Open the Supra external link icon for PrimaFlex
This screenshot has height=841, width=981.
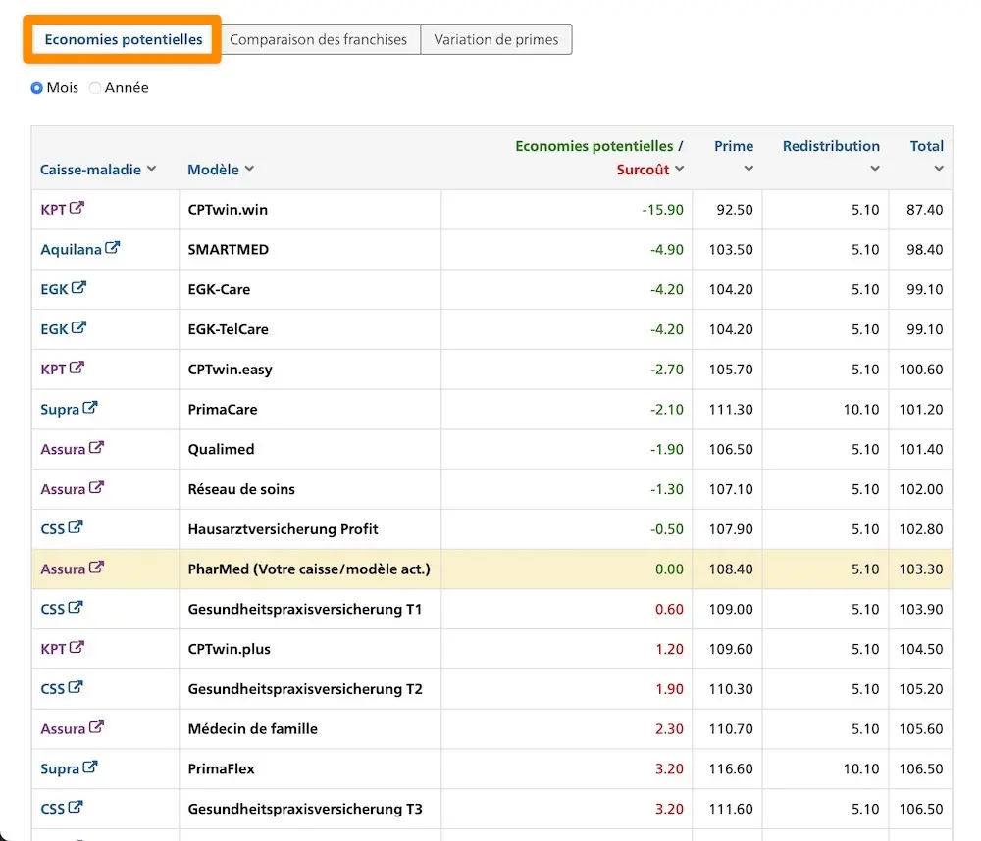coord(90,767)
